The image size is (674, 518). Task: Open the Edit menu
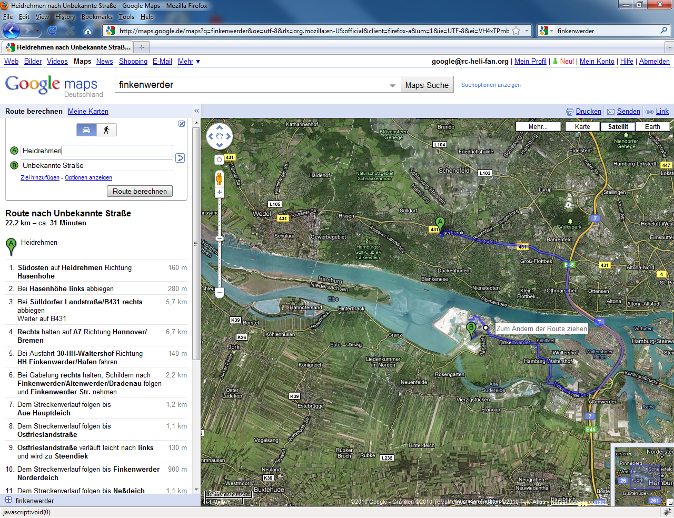pos(24,17)
